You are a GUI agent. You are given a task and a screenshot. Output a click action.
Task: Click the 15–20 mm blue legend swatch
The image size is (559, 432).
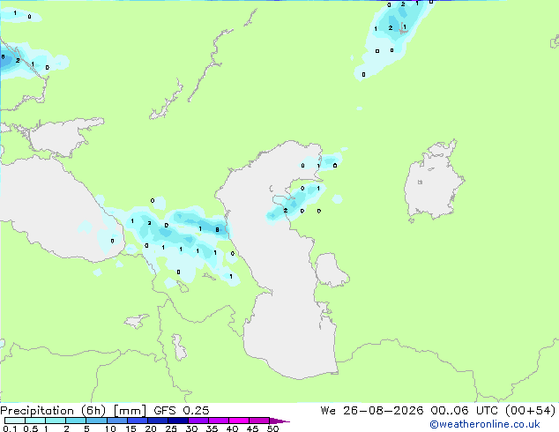tap(138, 421)
